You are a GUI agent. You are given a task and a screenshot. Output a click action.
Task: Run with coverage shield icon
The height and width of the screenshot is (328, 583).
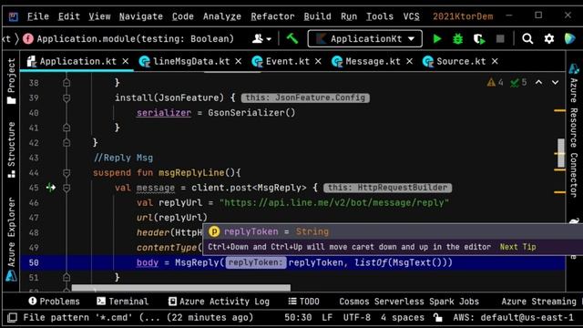[x=479, y=38]
